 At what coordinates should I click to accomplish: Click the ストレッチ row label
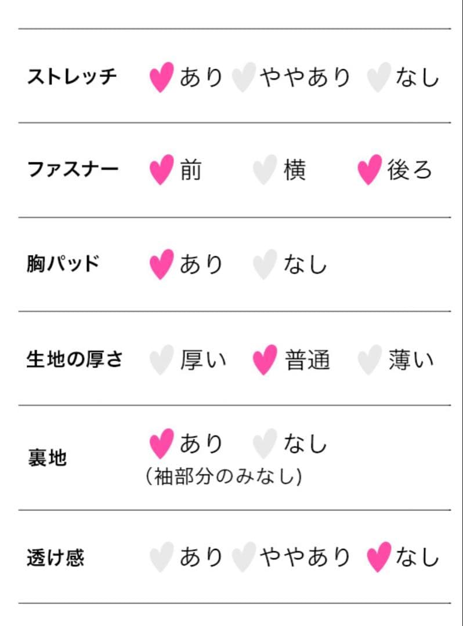point(72,77)
